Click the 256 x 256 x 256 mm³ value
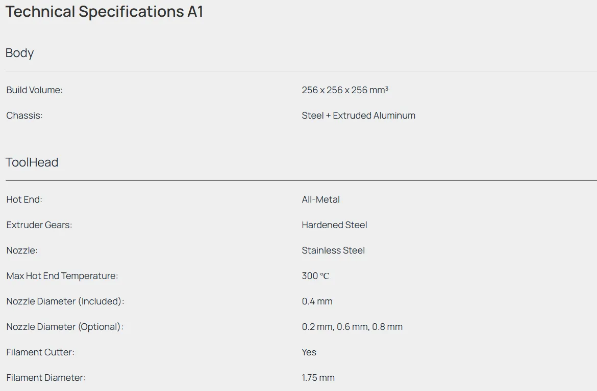This screenshot has height=391, width=597. [345, 90]
